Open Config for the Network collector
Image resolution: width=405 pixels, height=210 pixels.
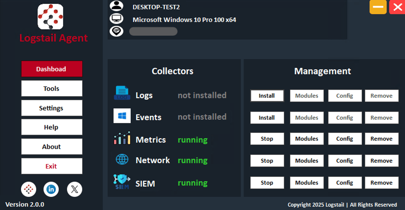pyautogui.click(x=345, y=161)
